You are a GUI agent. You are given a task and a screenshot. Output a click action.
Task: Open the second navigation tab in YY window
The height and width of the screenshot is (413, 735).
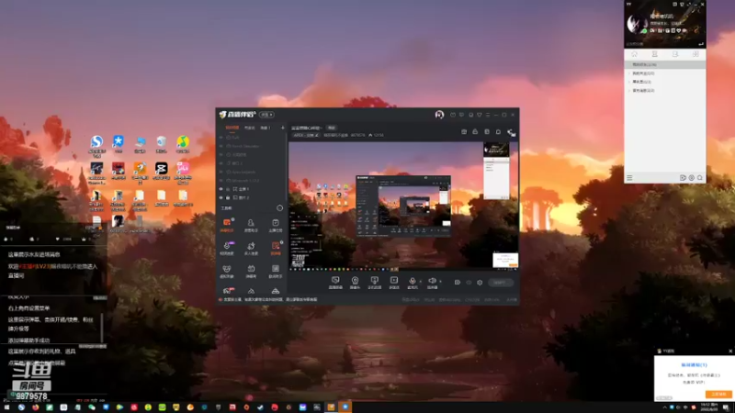(x=655, y=54)
